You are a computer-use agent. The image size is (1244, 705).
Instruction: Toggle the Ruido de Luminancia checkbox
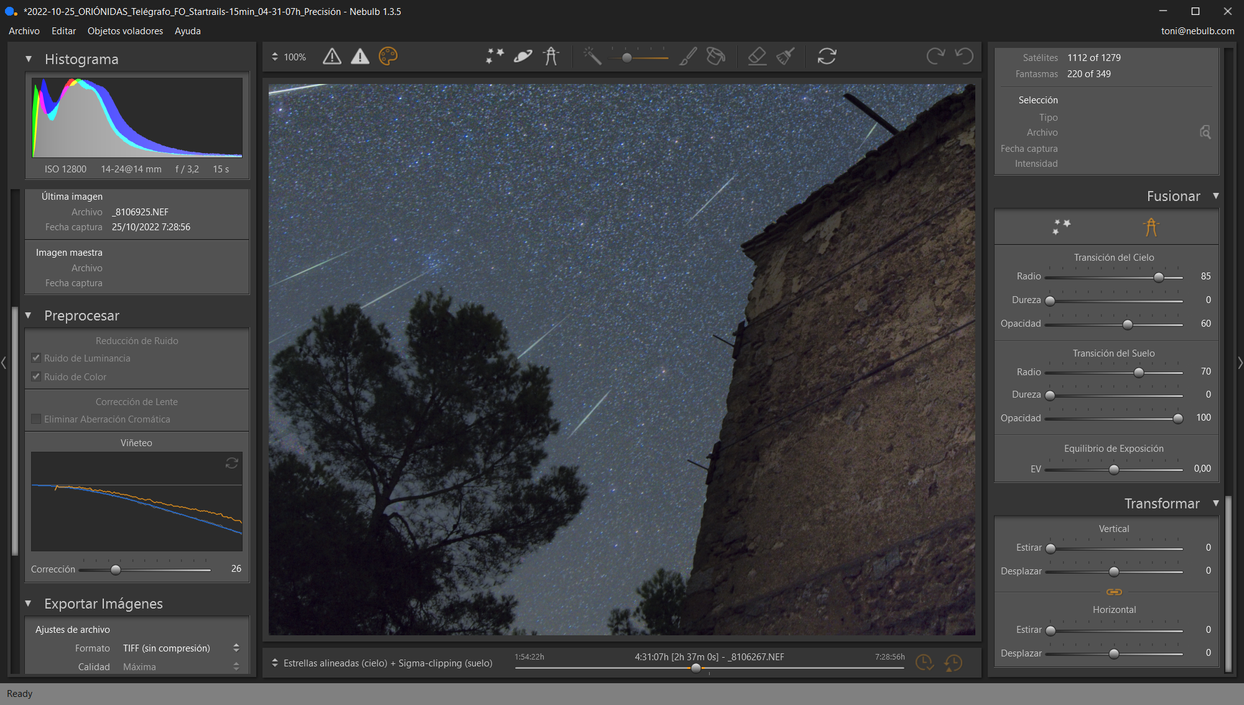pyautogui.click(x=36, y=358)
